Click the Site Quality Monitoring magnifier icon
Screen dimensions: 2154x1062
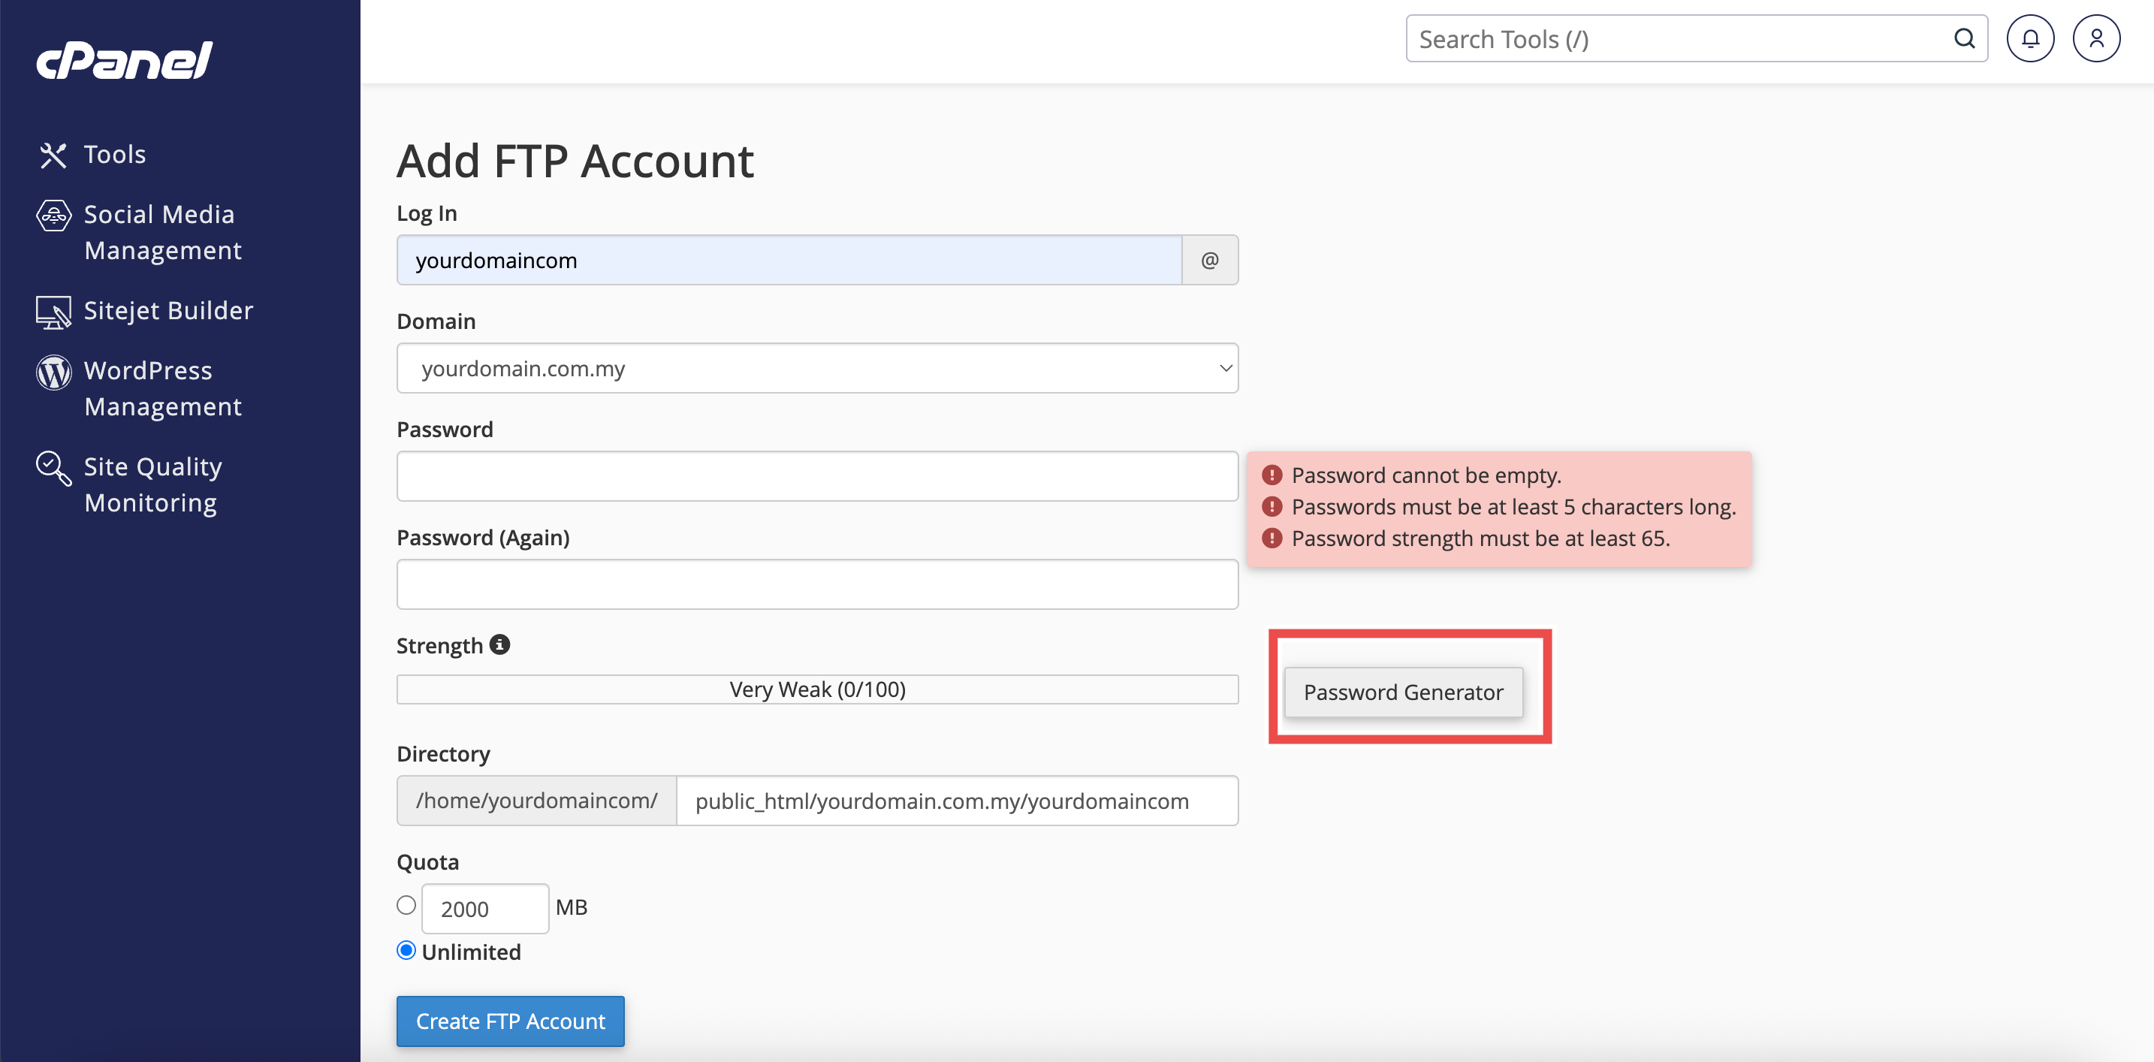(53, 468)
